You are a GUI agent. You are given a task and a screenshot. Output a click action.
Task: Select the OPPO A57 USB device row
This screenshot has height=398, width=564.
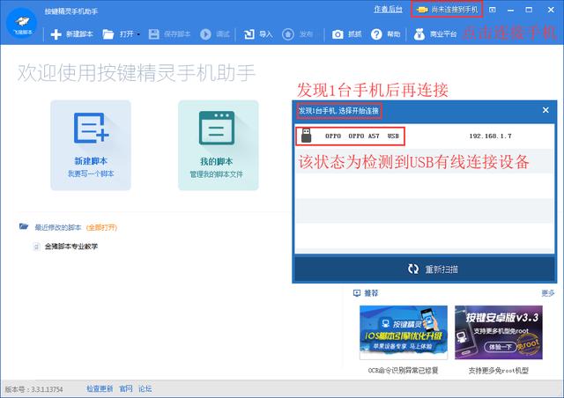[x=425, y=136]
